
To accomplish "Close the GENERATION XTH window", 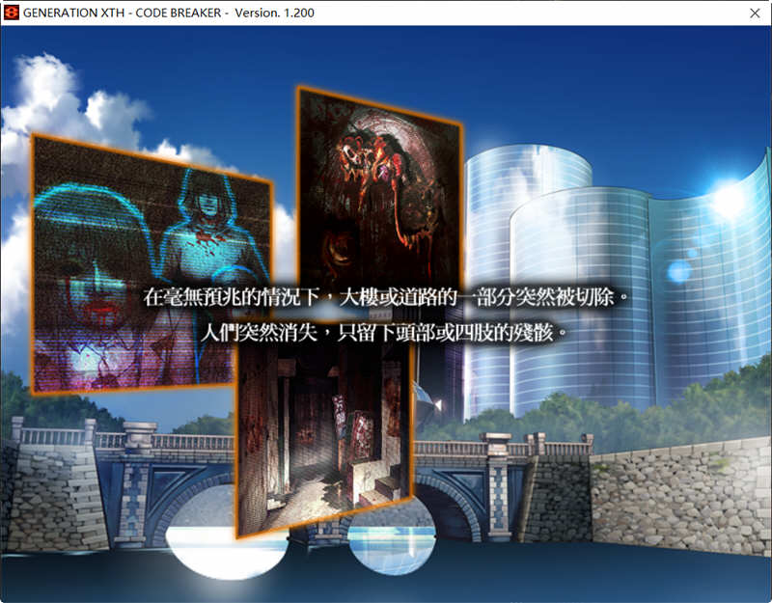I will pos(757,14).
